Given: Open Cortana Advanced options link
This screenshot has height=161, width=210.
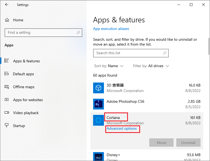Looking at the screenshot, I should pyautogui.click(x=122, y=128).
